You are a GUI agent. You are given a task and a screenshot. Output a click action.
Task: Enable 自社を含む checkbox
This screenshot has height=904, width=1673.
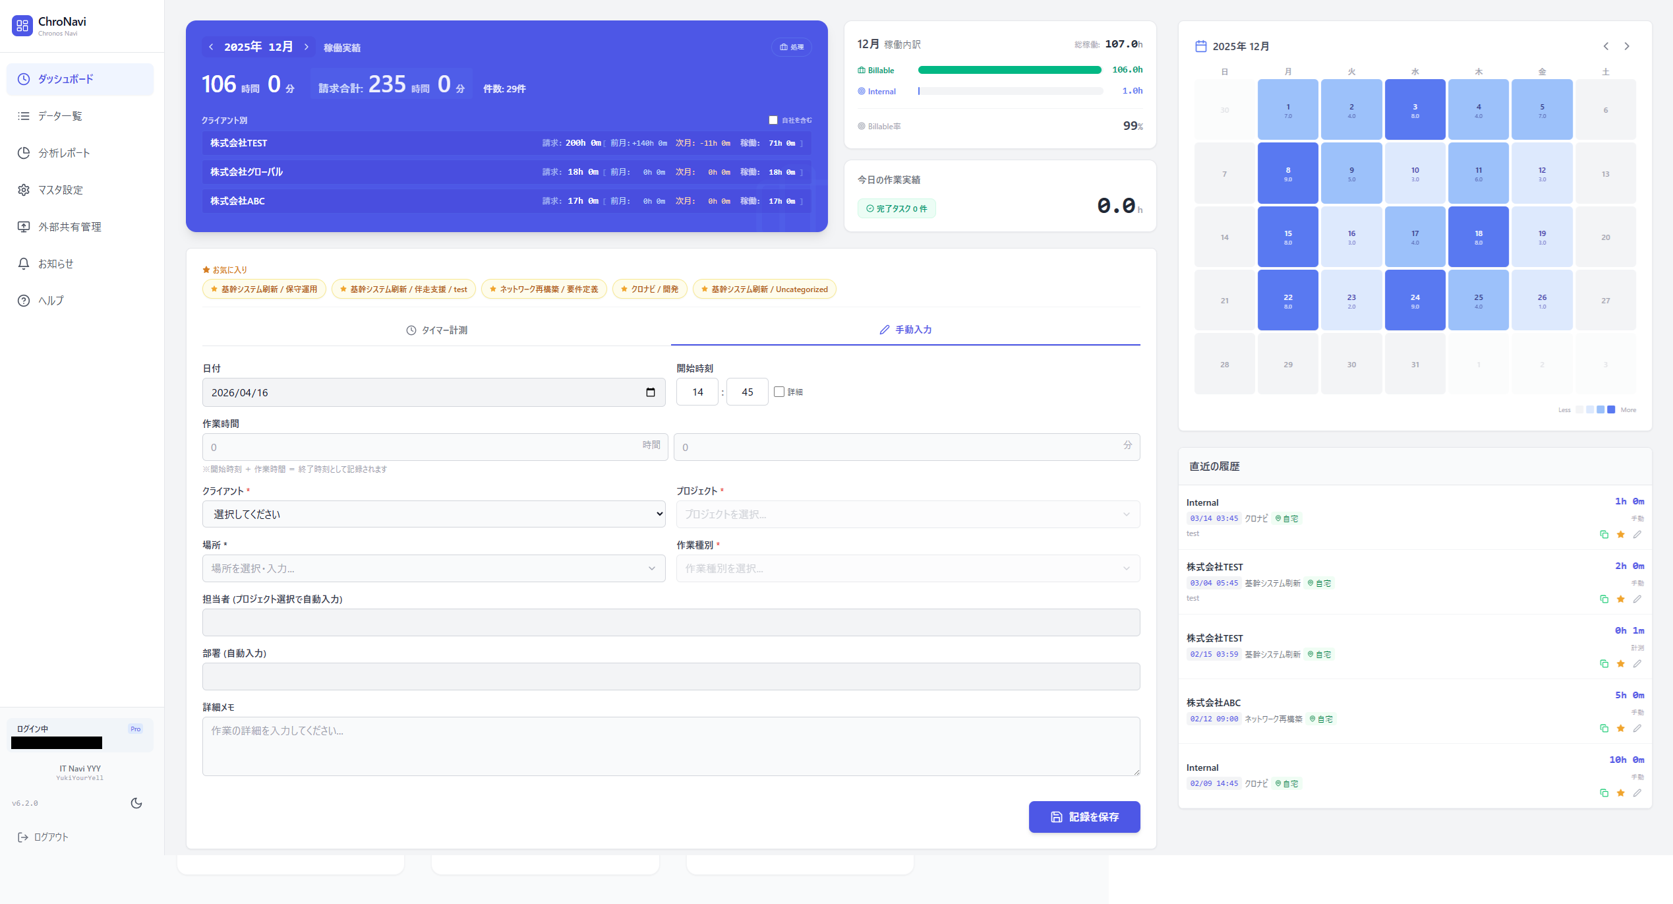[773, 120]
